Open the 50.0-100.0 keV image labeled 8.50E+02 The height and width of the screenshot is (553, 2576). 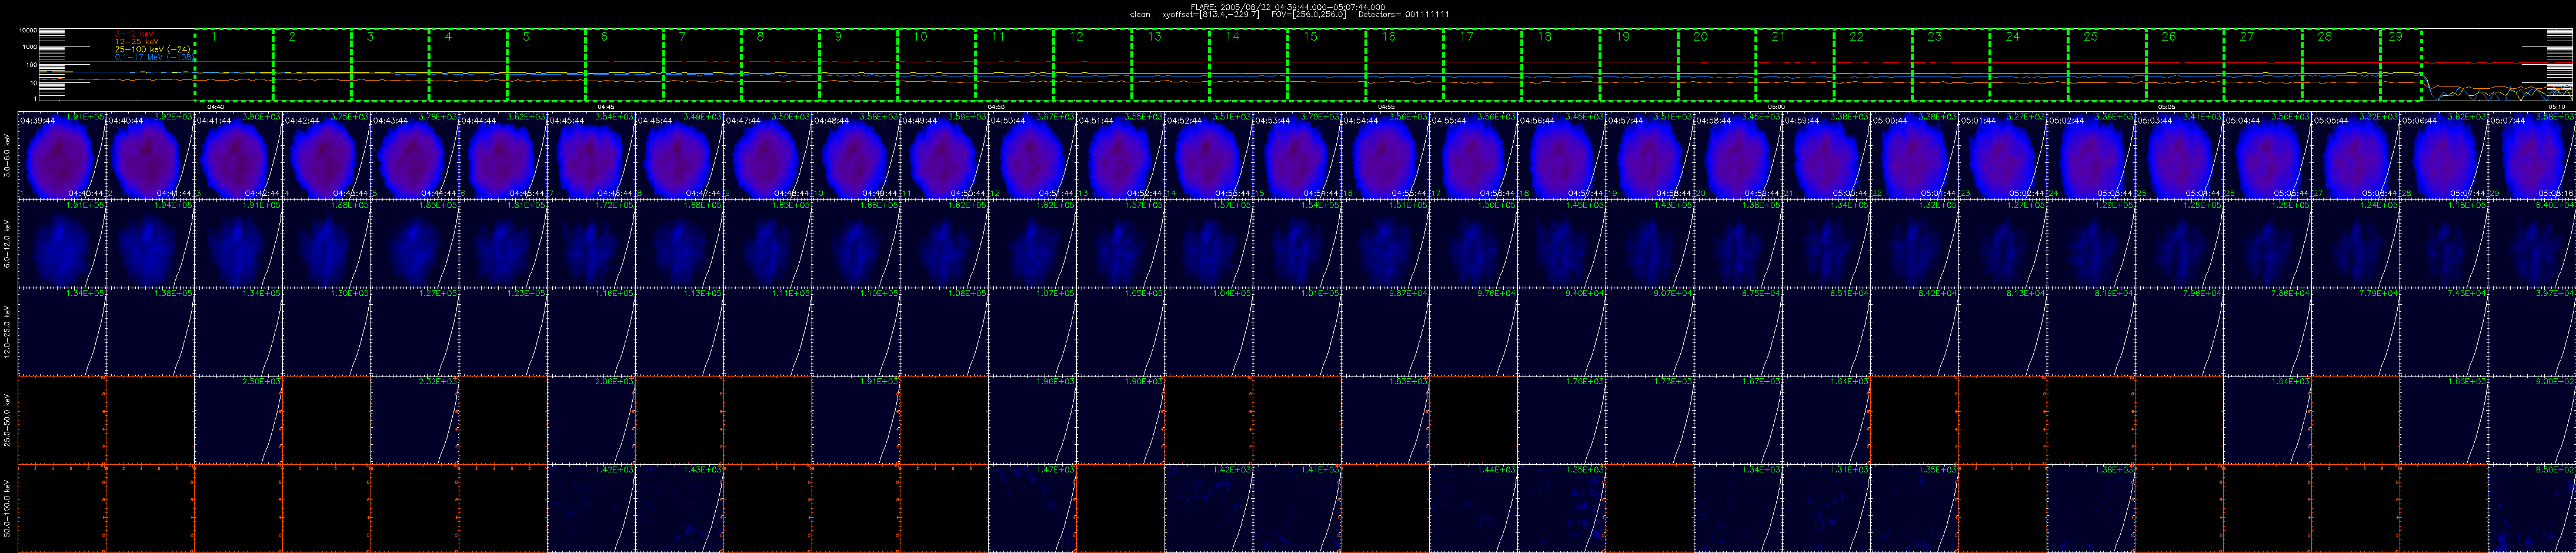coord(2532,508)
